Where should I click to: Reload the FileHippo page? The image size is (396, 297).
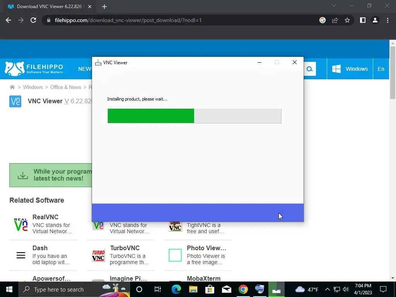tap(33, 20)
